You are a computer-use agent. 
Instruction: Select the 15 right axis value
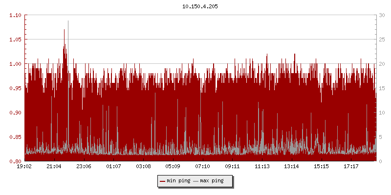click(383, 88)
